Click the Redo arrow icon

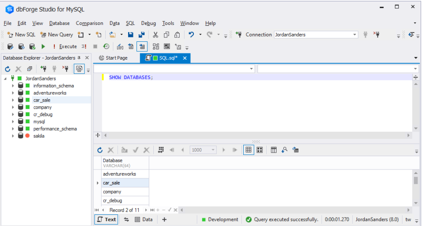click(209, 35)
